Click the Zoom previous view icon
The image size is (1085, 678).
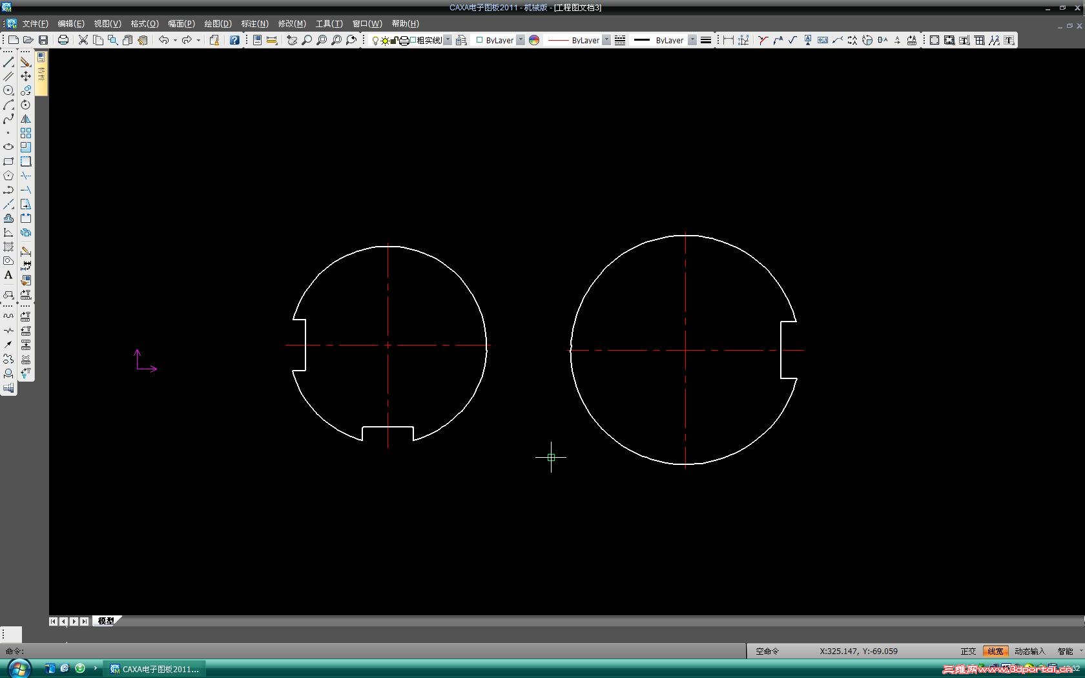pyautogui.click(x=351, y=40)
